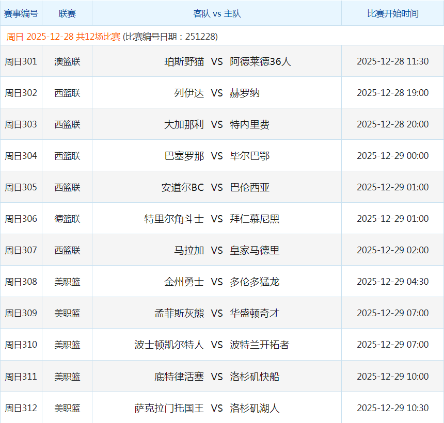Select away team 巴塞罗那
Viewport: 444px width, 423px height.
(x=184, y=156)
